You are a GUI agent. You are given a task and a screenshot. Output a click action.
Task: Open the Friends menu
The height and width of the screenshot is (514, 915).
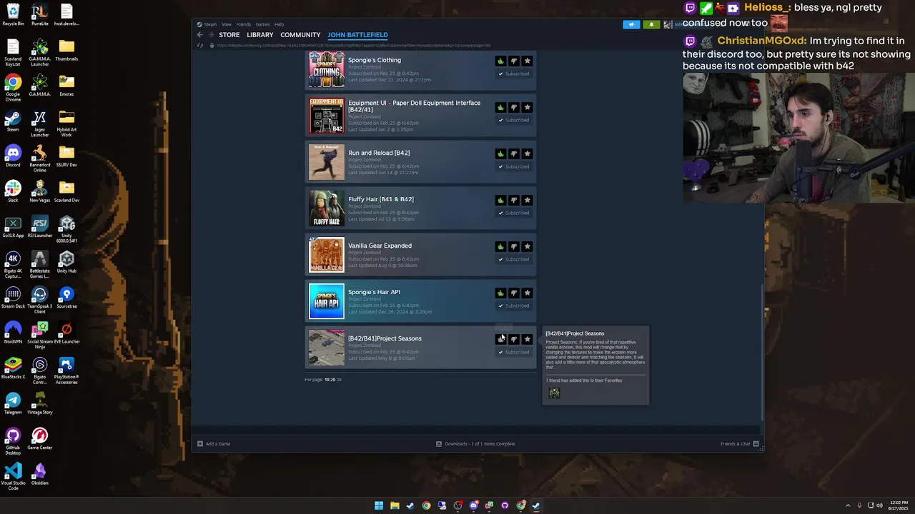(243, 24)
